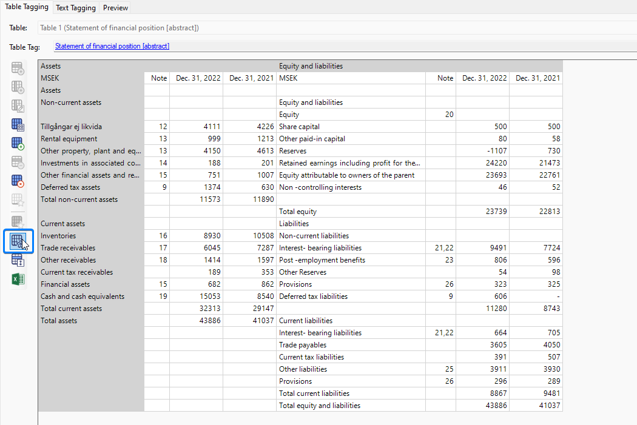Image resolution: width=637 pixels, height=425 pixels.
Task: Select the 'Deferred tax assets' cell
Action: click(92, 187)
